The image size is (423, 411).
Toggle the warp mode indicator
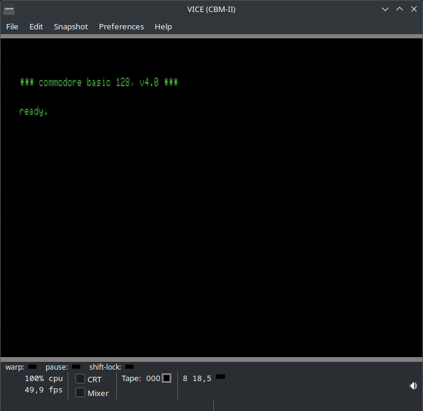[32, 367]
